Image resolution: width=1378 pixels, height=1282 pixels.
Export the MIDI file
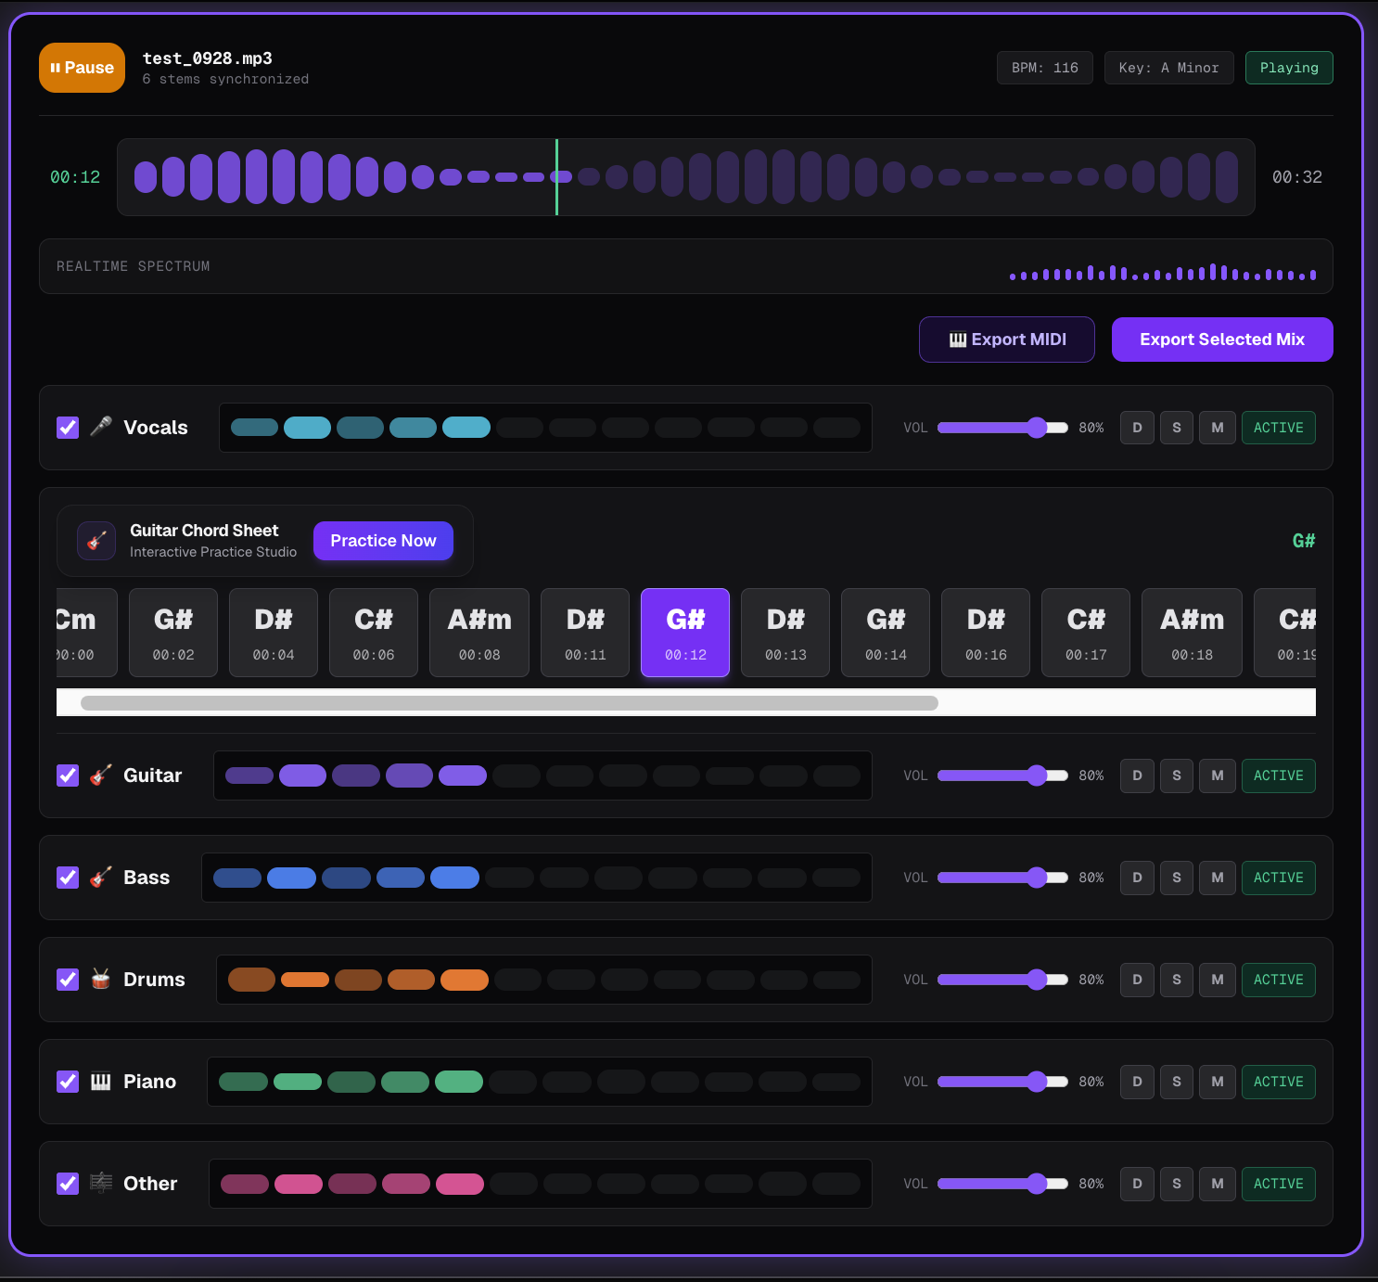(x=1007, y=340)
